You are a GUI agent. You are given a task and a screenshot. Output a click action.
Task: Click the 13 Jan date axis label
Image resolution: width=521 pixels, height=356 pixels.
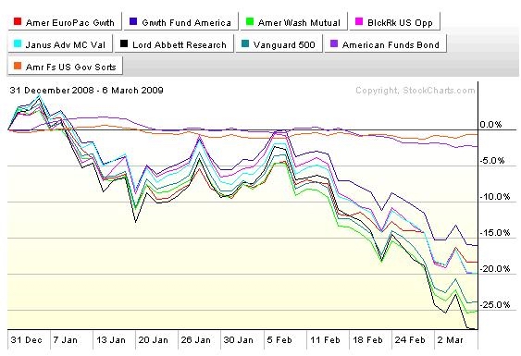pyautogui.click(x=111, y=340)
